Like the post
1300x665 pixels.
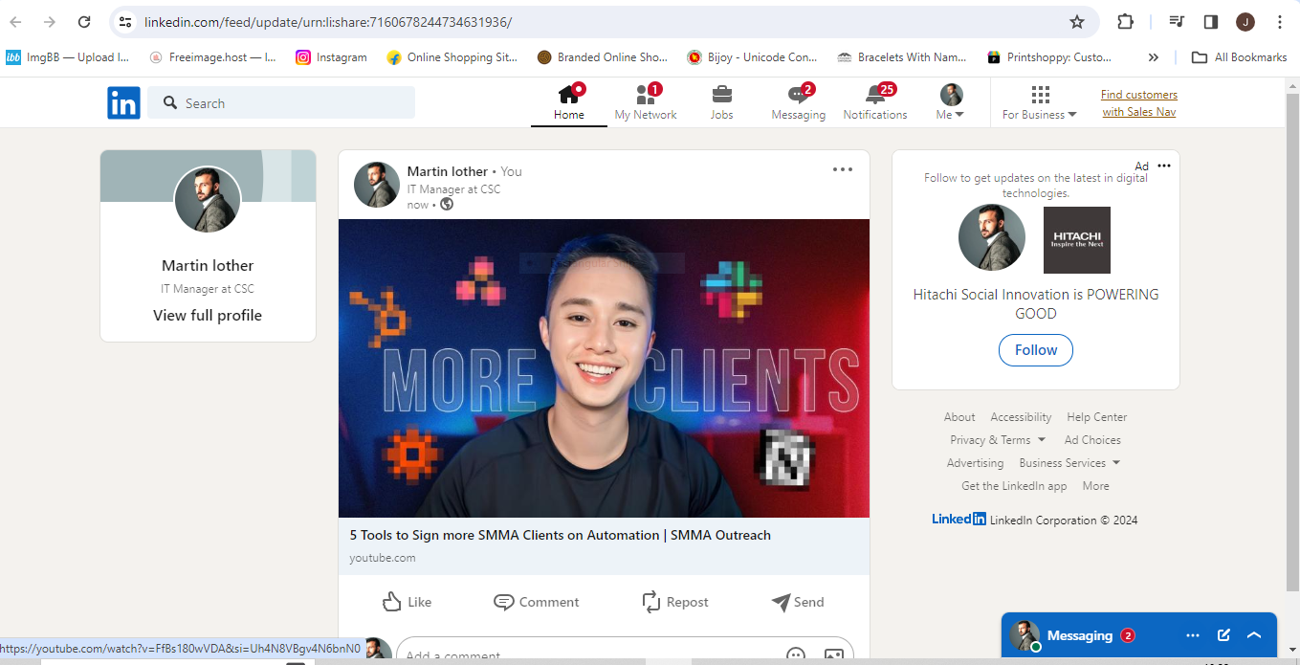click(x=407, y=602)
